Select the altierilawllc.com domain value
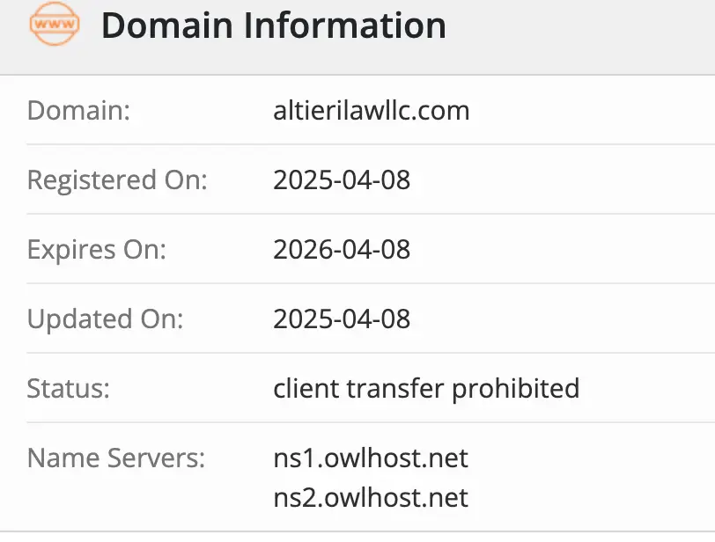The width and height of the screenshot is (715, 542). click(371, 111)
